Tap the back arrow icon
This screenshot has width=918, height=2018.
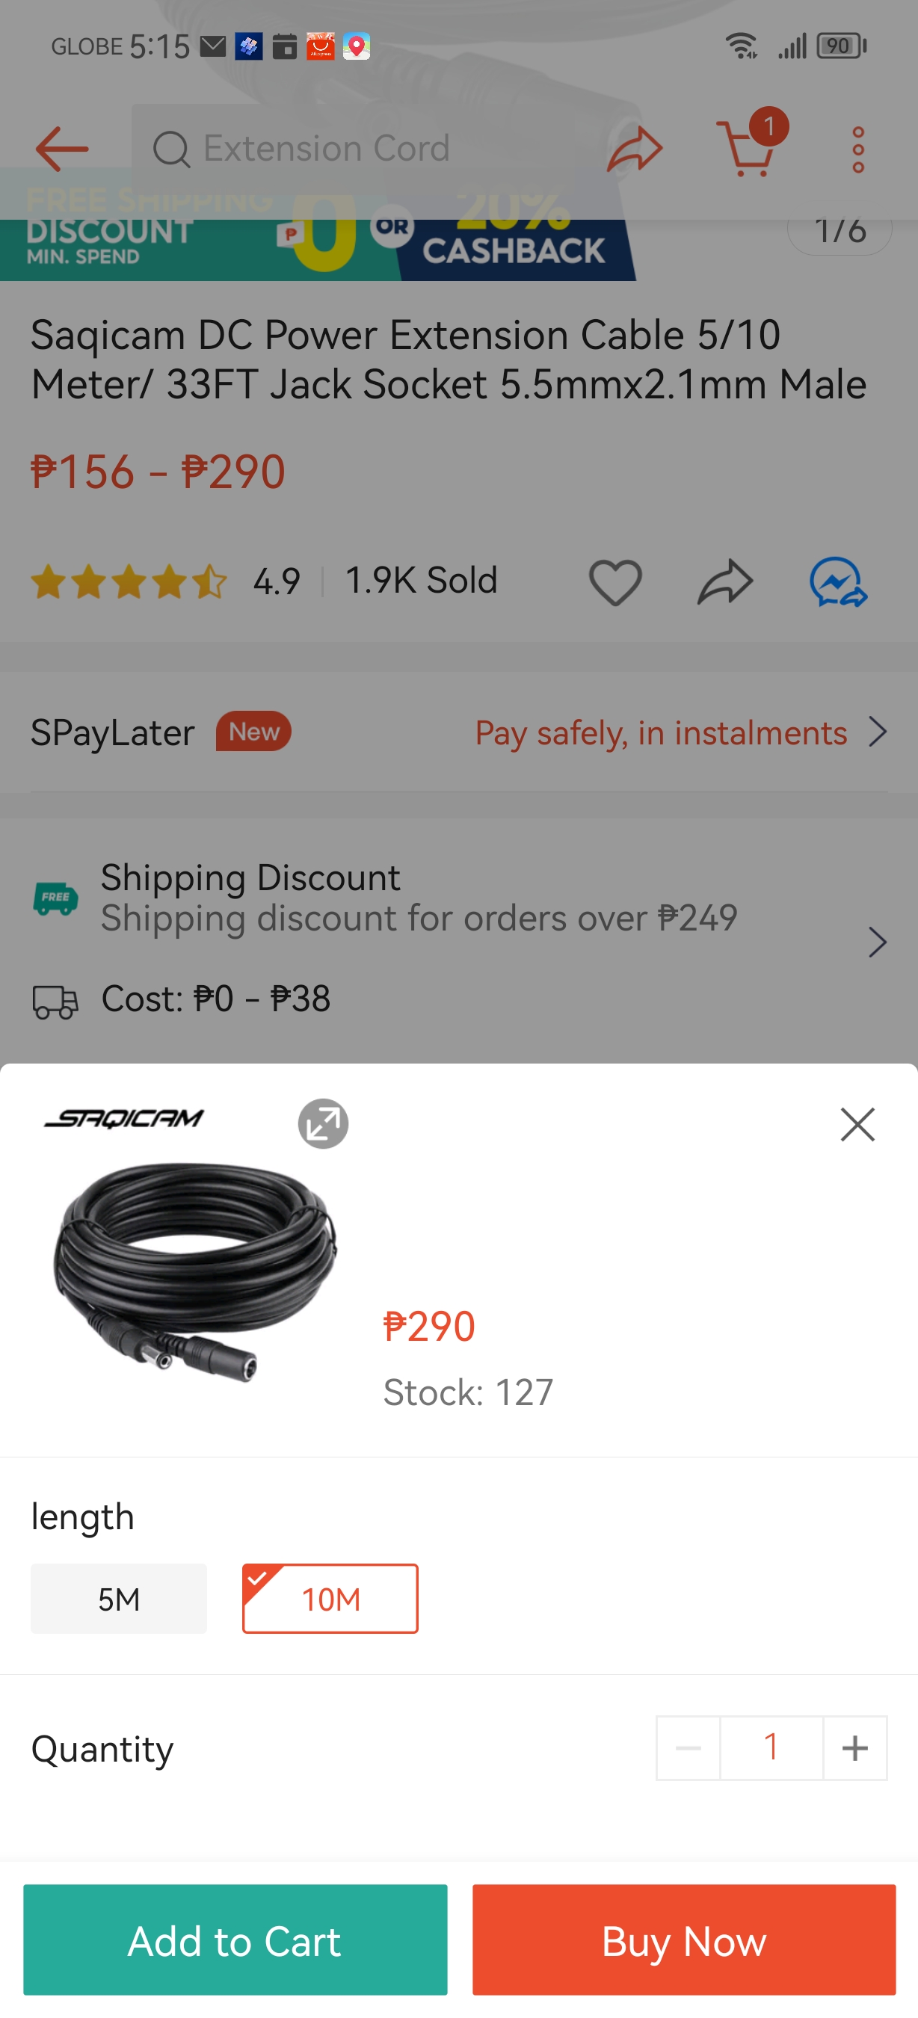click(62, 149)
